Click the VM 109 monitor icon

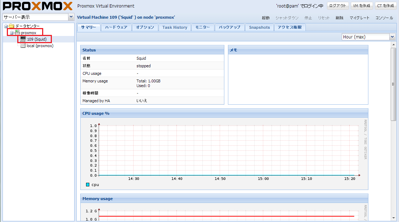pos(23,39)
